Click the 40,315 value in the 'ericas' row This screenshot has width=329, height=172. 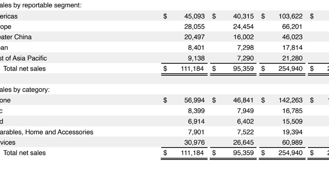coord(244,16)
